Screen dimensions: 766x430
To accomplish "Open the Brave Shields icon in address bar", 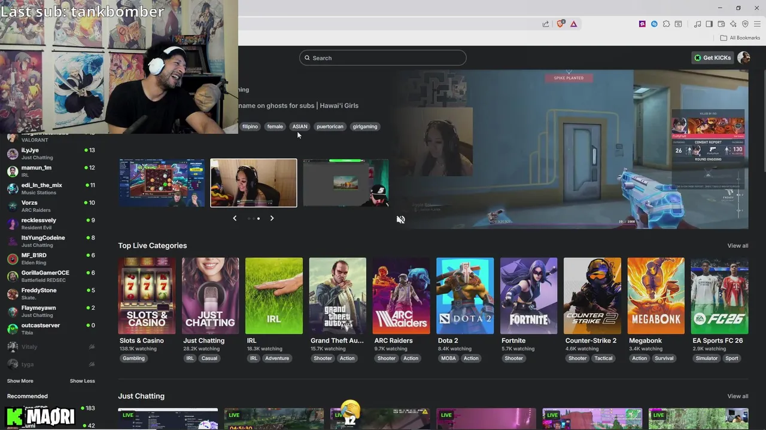I will [561, 24].
